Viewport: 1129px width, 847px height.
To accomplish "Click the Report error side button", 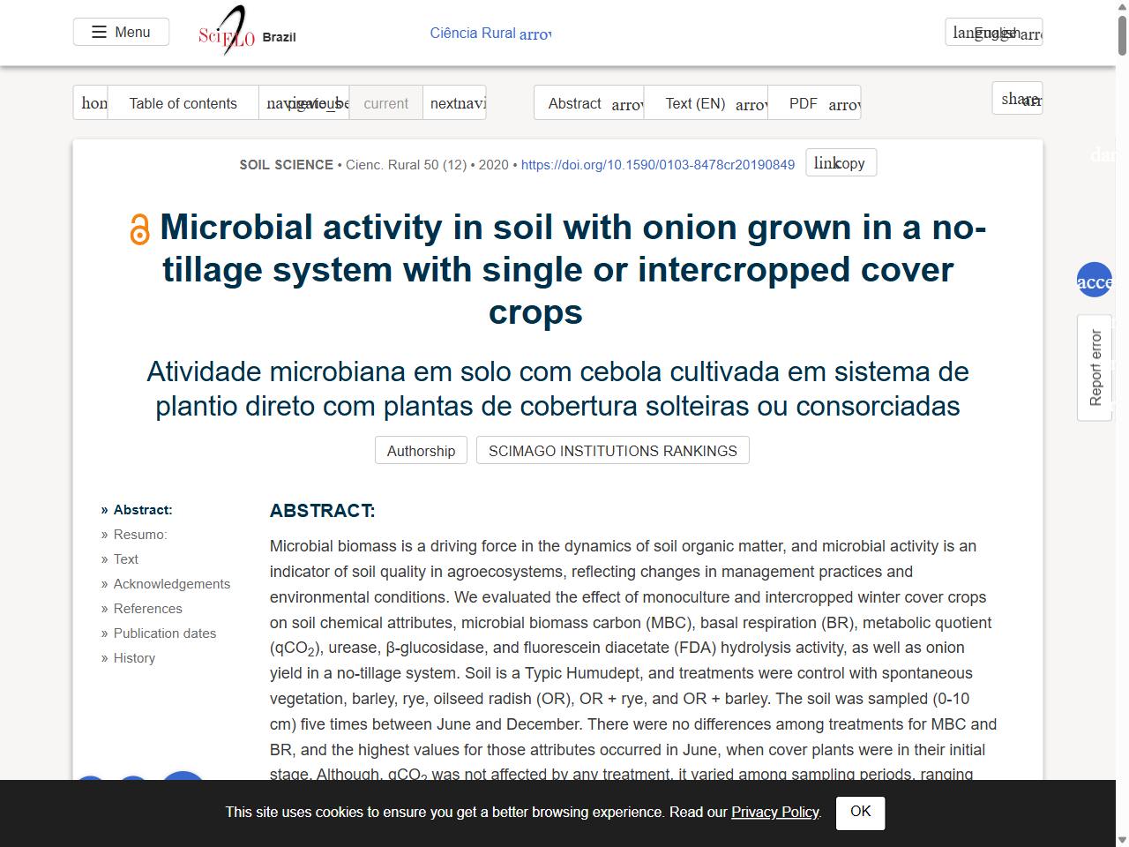I will (x=1094, y=368).
